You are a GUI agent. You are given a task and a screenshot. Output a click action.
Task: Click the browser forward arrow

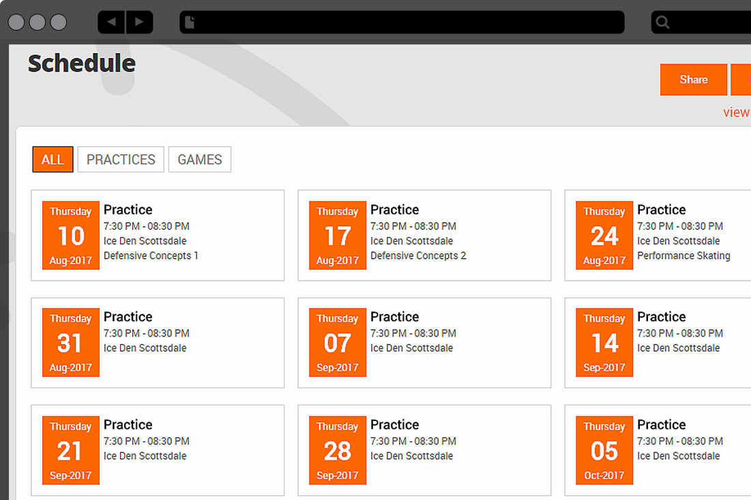point(139,22)
